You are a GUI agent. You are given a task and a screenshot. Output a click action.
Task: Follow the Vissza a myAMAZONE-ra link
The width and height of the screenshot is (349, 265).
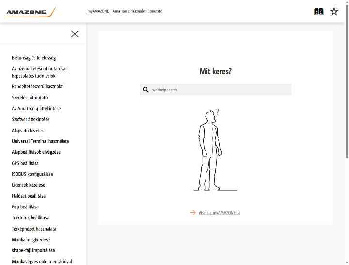tap(220, 213)
